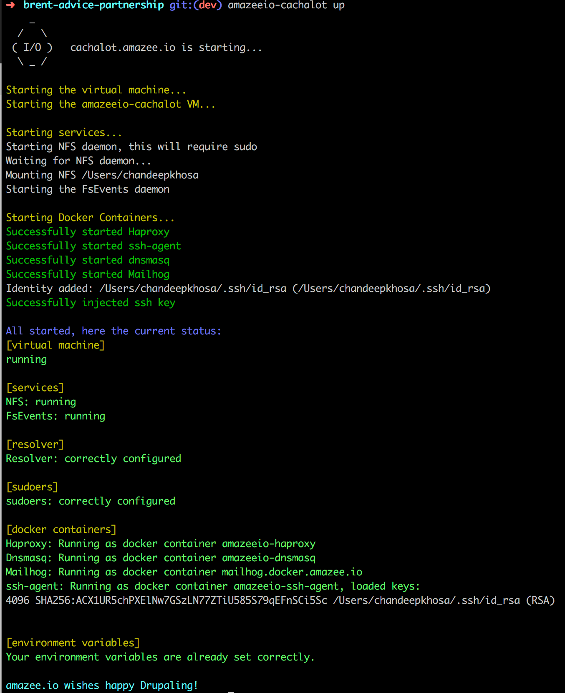Click 'Successfully injected ssh key' line
The width and height of the screenshot is (565, 693).
click(91, 303)
